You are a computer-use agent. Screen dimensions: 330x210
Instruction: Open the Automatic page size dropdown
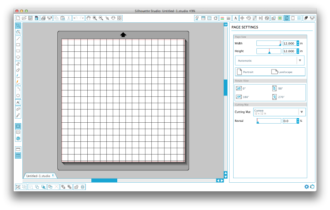270,60
